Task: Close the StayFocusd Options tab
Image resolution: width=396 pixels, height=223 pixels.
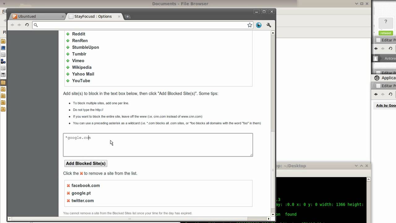Action: pos(119,16)
